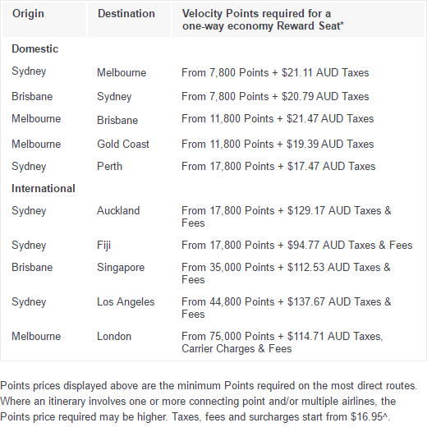Click the Fiji destination cell
The height and width of the screenshot is (432, 427).
pos(103,246)
